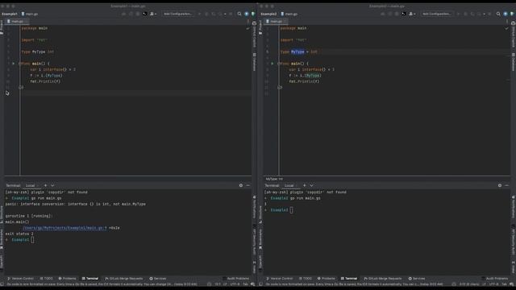Open GitHub Copilot panel in Example2 right sidebar
This screenshot has width=516, height=290.
coord(514,35)
